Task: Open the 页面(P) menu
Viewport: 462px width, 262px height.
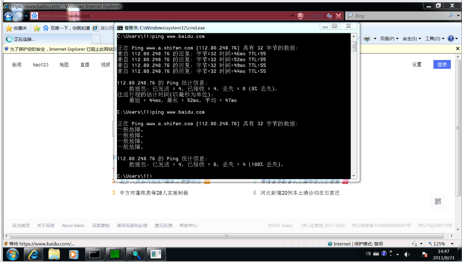Action: tap(389, 39)
